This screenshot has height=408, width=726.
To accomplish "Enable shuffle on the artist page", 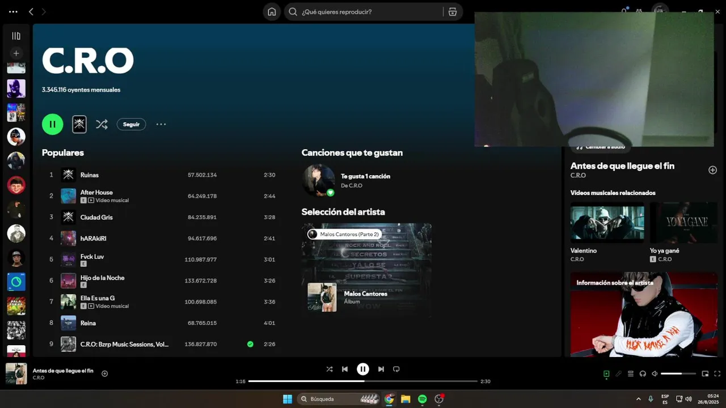I will click(102, 124).
